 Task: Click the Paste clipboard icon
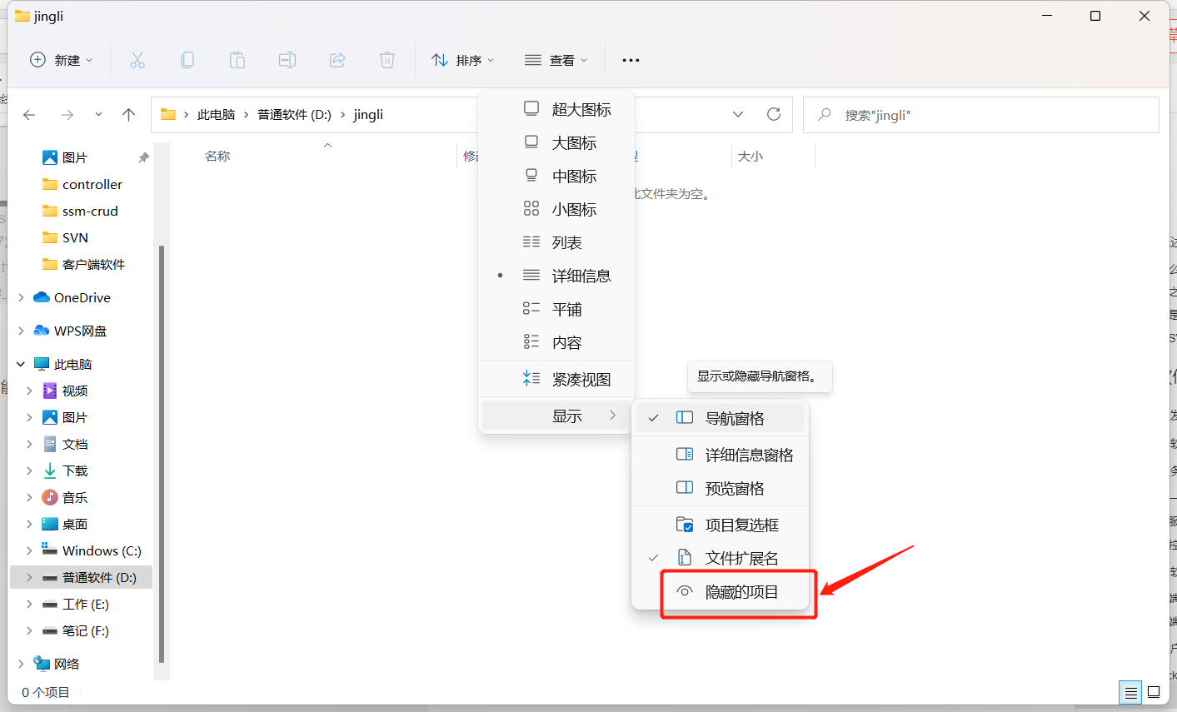point(237,60)
